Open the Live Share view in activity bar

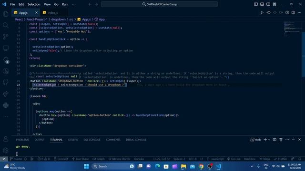click(6, 94)
